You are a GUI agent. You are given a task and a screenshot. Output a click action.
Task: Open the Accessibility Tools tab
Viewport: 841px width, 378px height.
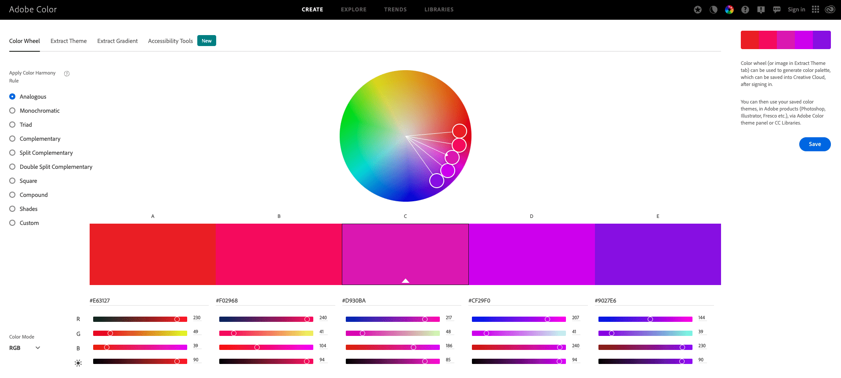[170, 41]
